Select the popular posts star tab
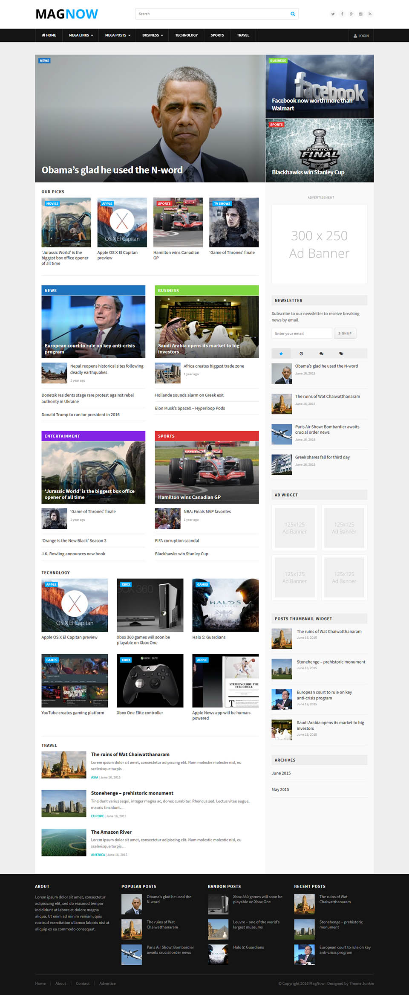409x995 pixels. [x=281, y=354]
